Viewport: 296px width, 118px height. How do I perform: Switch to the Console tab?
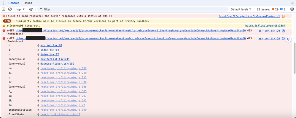[14, 3]
